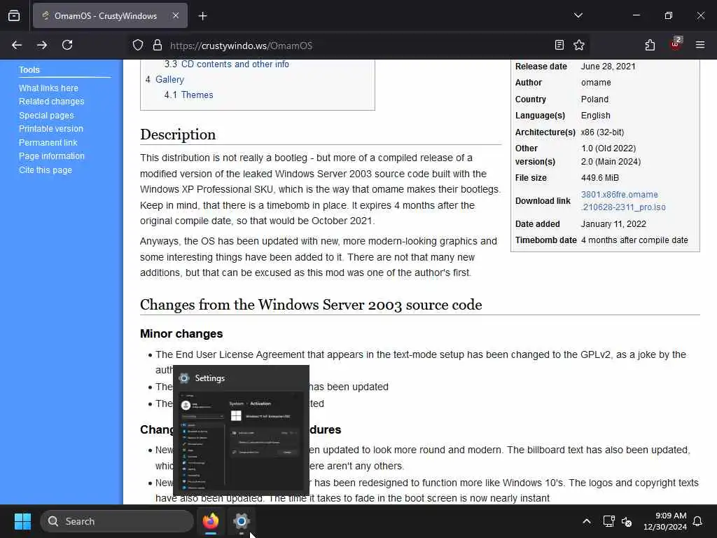This screenshot has height=538, width=717.
Task: Jump to 4.1 Themes contents entry
Action: point(189,95)
